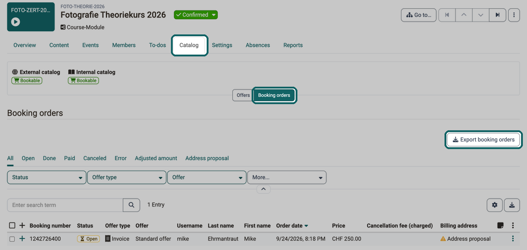Open the More... filter dropdown
Image resolution: width=527 pixels, height=250 pixels.
287,178
